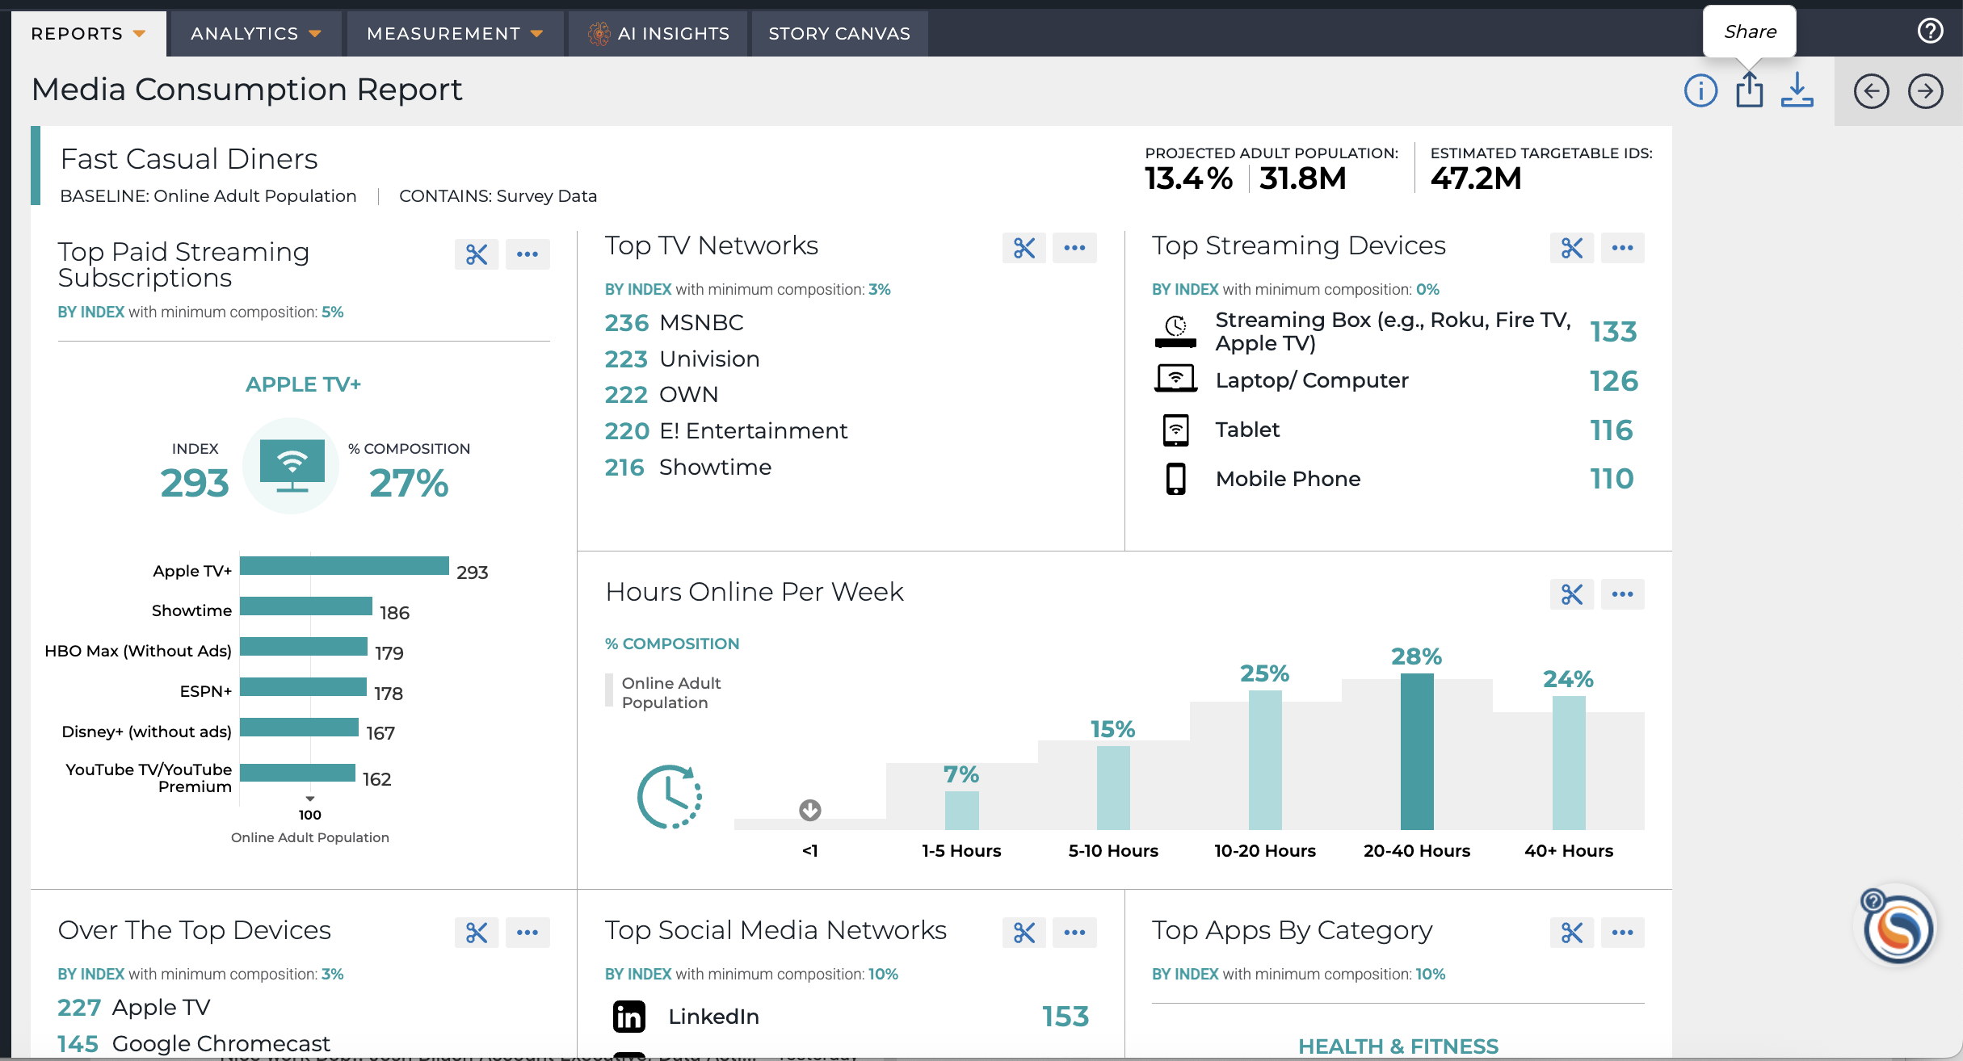Screen dimensions: 1963x1061
Task: Click the Health & Fitness category heading
Action: click(1398, 1046)
